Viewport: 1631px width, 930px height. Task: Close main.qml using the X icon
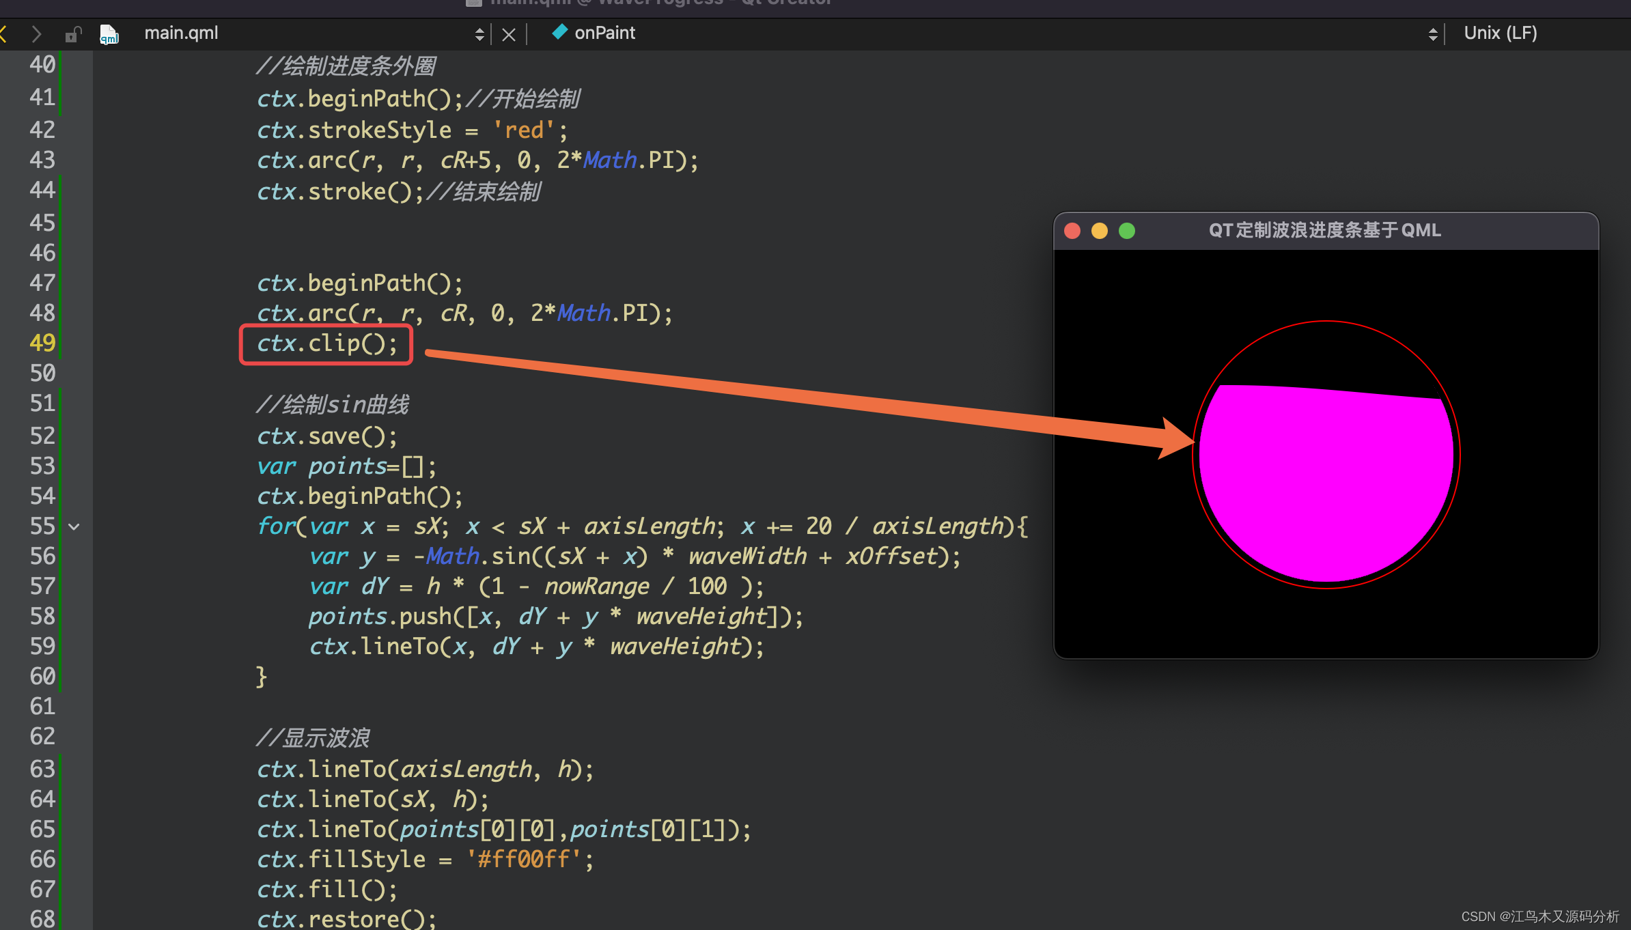[508, 33]
